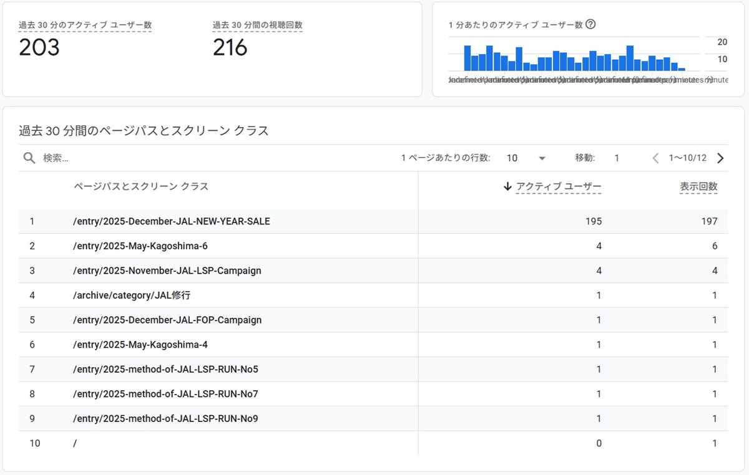Select row /entry/2025-method-of-JAL-LSP-RUN-No7
Viewport: 749px width, 475px height.
[x=373, y=394]
